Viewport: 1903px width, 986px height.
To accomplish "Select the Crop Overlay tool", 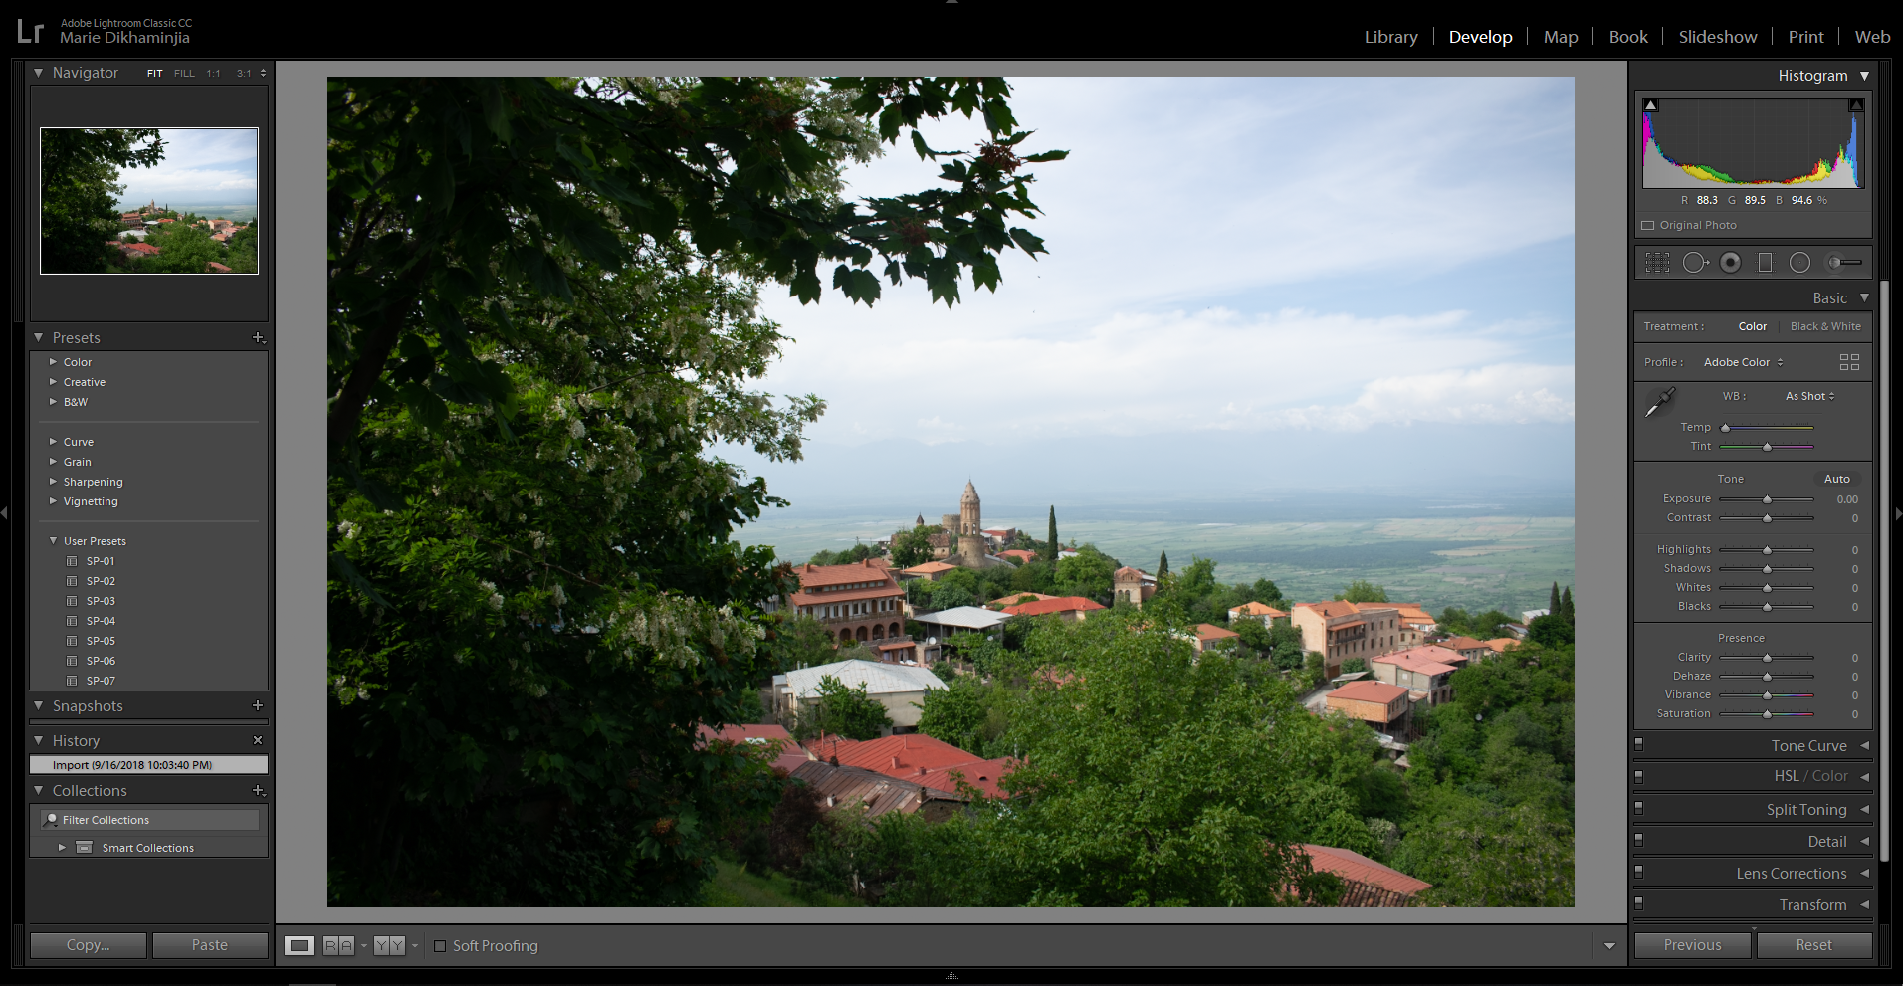I will pos(1657,263).
